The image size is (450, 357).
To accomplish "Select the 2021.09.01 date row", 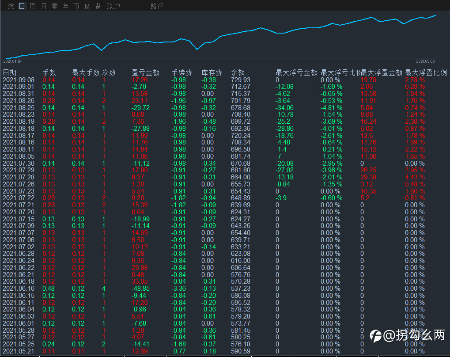I will (19, 87).
